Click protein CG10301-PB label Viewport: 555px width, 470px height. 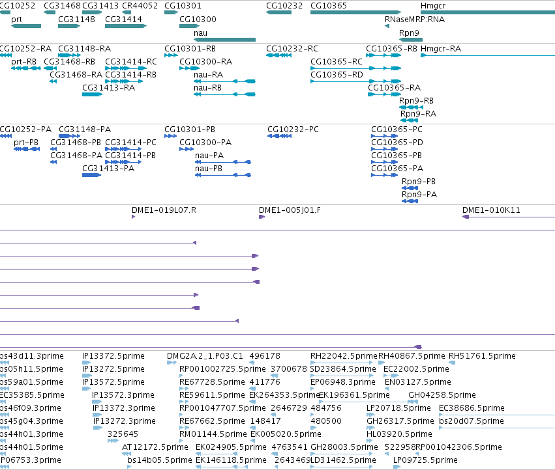click(189, 130)
